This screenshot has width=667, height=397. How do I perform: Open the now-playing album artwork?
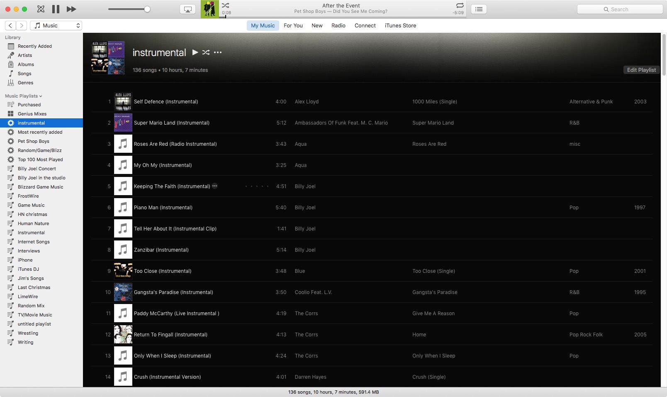click(x=210, y=9)
